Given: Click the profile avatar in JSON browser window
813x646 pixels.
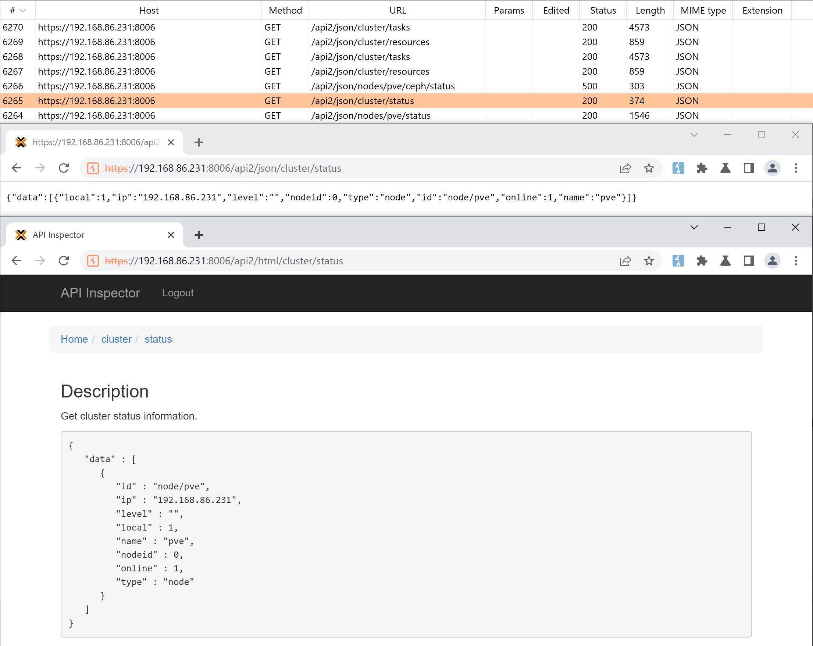Looking at the screenshot, I should [772, 168].
